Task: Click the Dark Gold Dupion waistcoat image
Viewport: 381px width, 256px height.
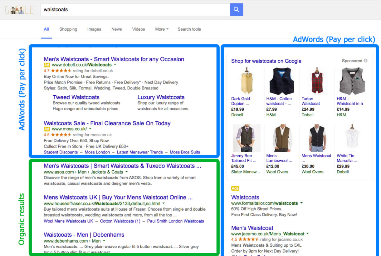Action: (247, 81)
